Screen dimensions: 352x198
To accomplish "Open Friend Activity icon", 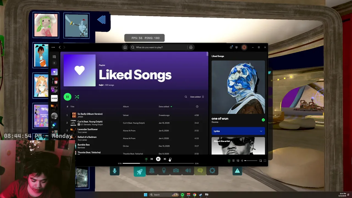I will click(237, 47).
